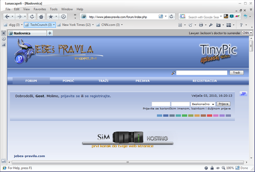Click the jebes-pravila.com link

pyautogui.click(x=29, y=156)
